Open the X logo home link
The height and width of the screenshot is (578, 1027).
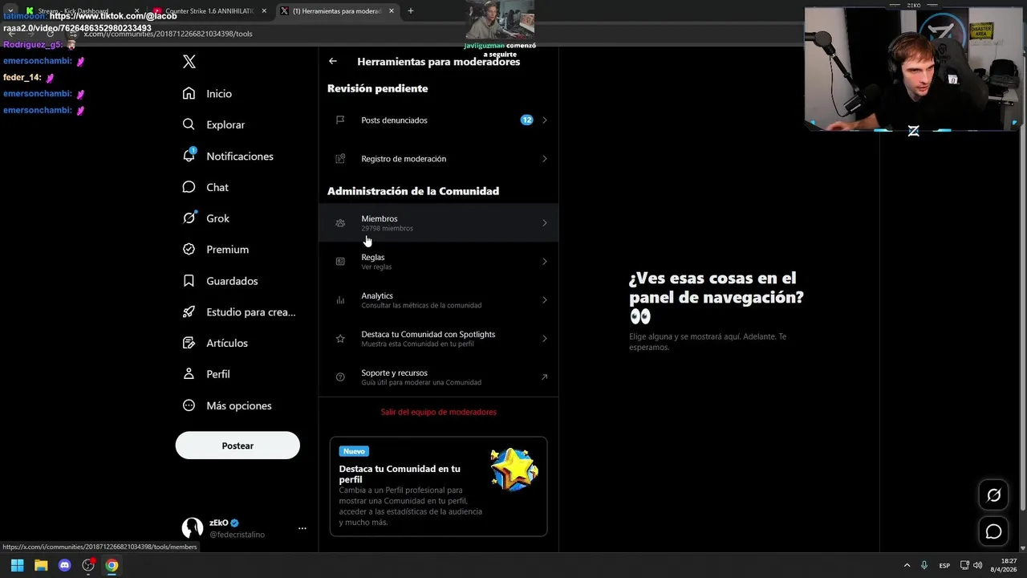(189, 62)
